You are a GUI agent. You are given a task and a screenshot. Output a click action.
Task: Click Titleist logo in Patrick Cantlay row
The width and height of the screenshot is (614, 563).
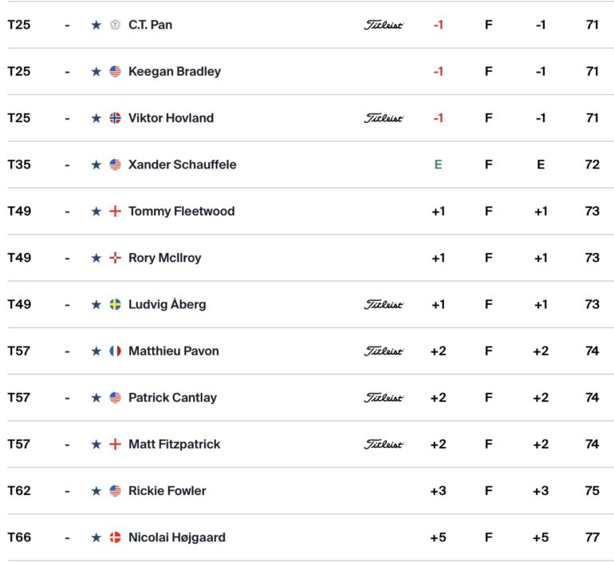pyautogui.click(x=384, y=398)
